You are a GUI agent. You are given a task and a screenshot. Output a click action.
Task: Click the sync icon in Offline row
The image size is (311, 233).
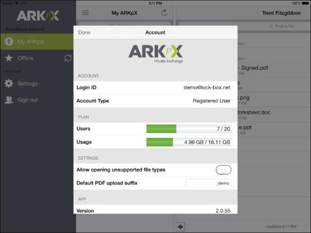68,58
